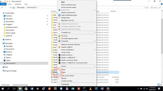163x91 pixels.
Task: Select Copiar in the context menu
Action: 63,72
